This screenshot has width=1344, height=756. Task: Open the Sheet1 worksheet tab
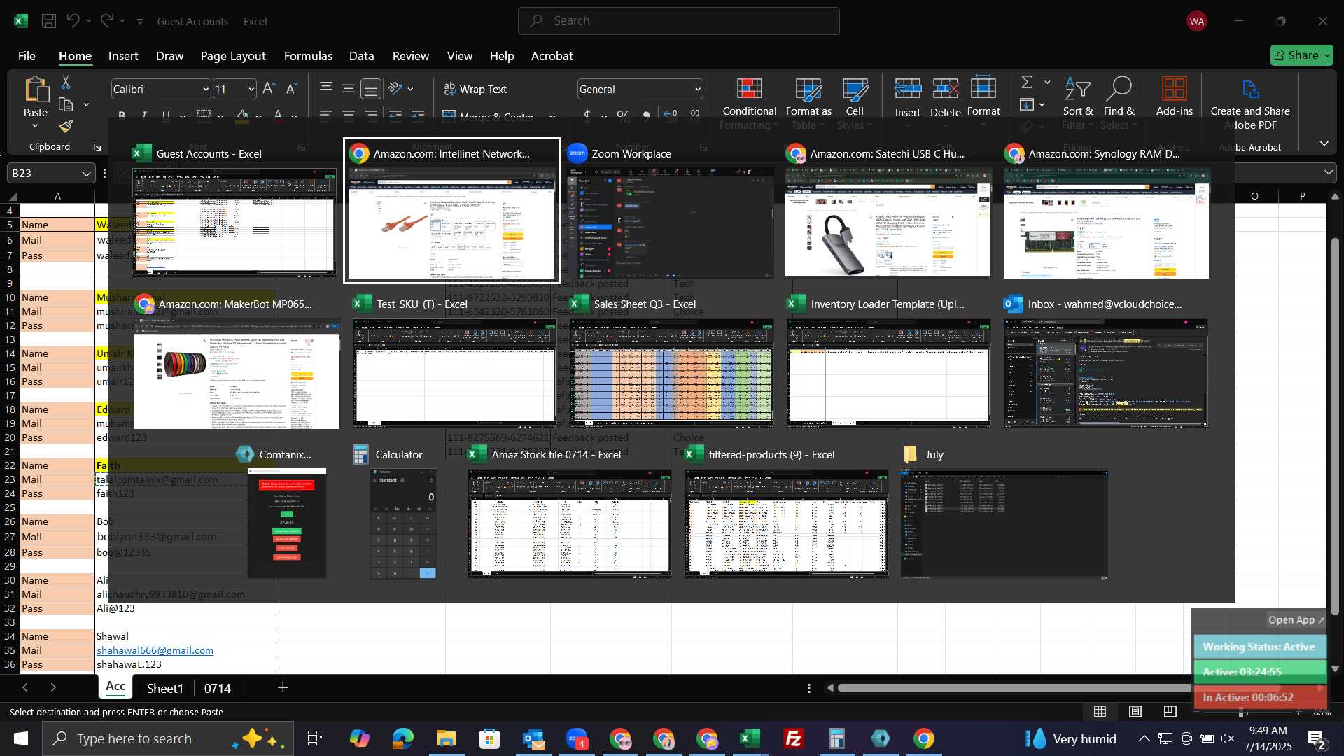tap(164, 688)
